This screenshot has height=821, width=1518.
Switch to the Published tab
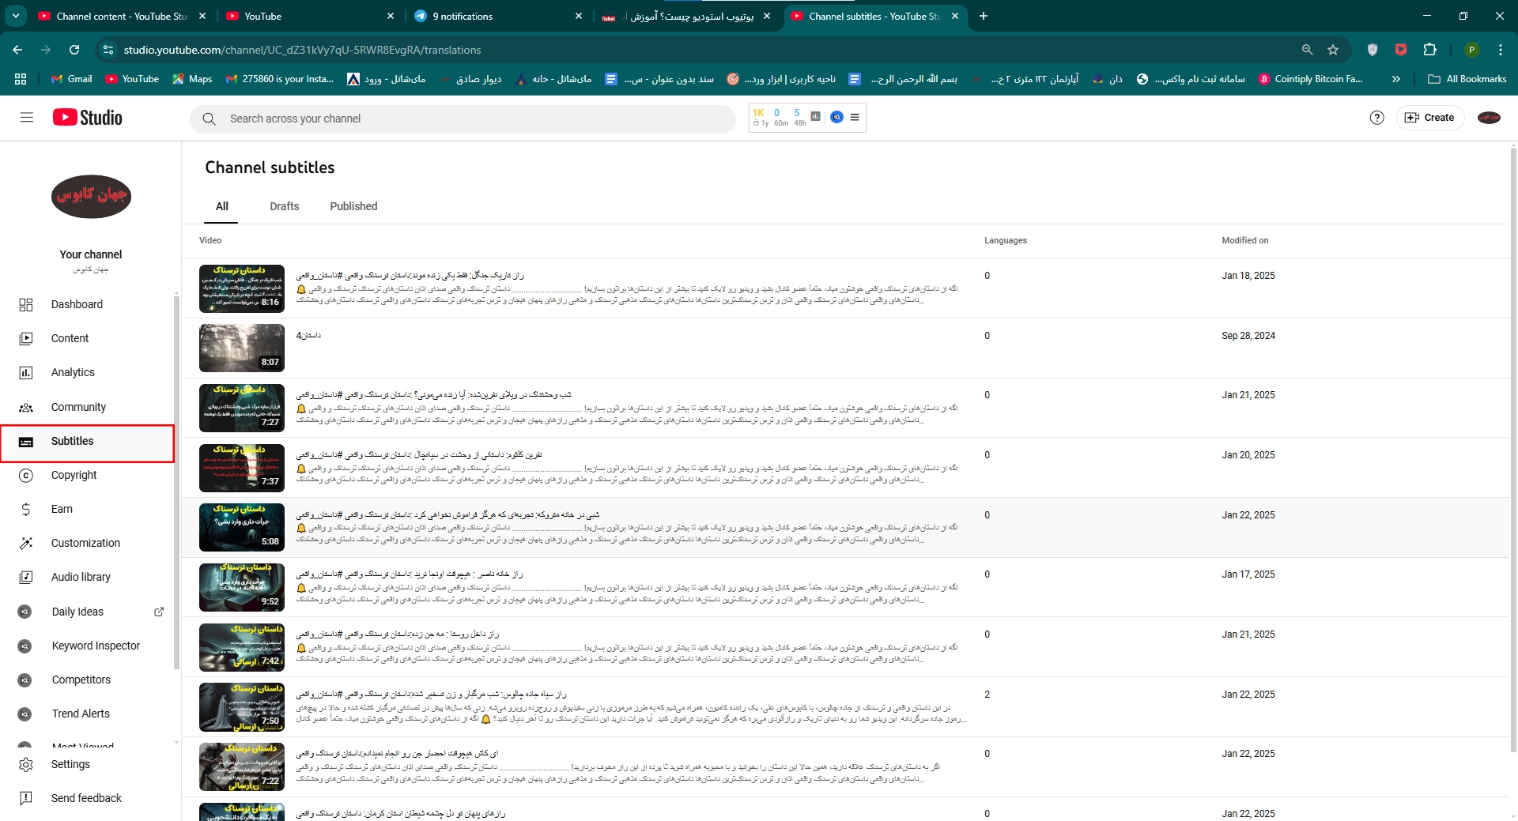353,206
